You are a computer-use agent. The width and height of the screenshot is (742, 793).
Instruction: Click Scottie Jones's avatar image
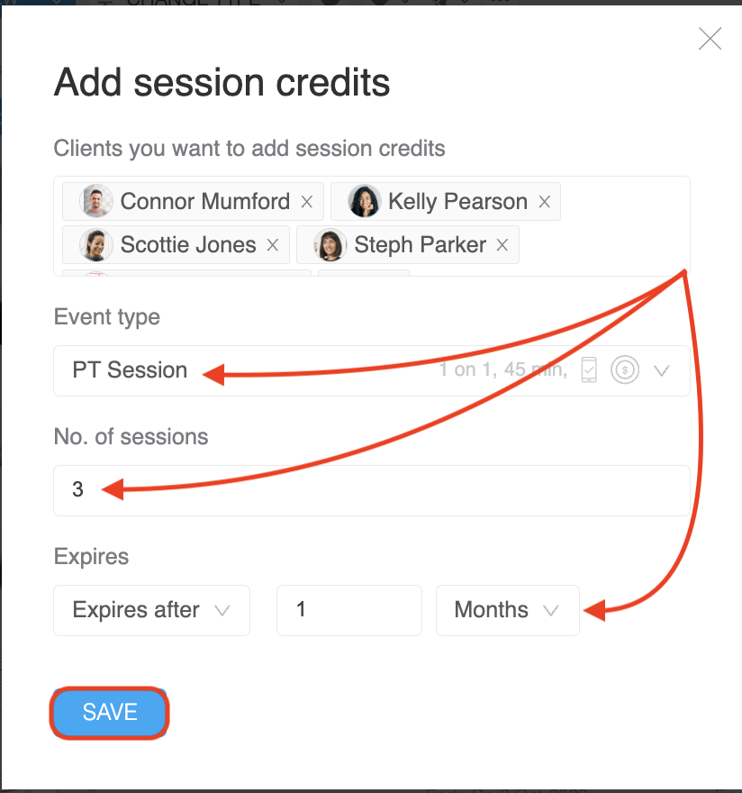pyautogui.click(x=95, y=245)
